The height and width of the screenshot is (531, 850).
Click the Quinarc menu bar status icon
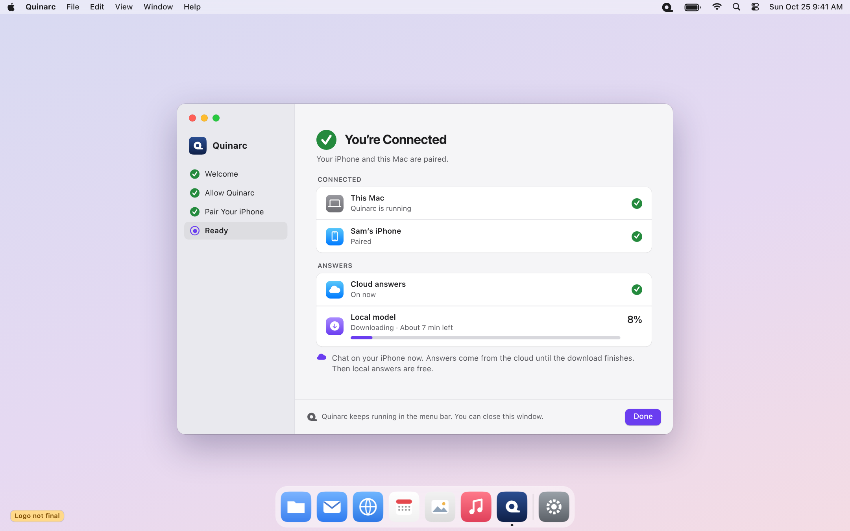(x=667, y=7)
